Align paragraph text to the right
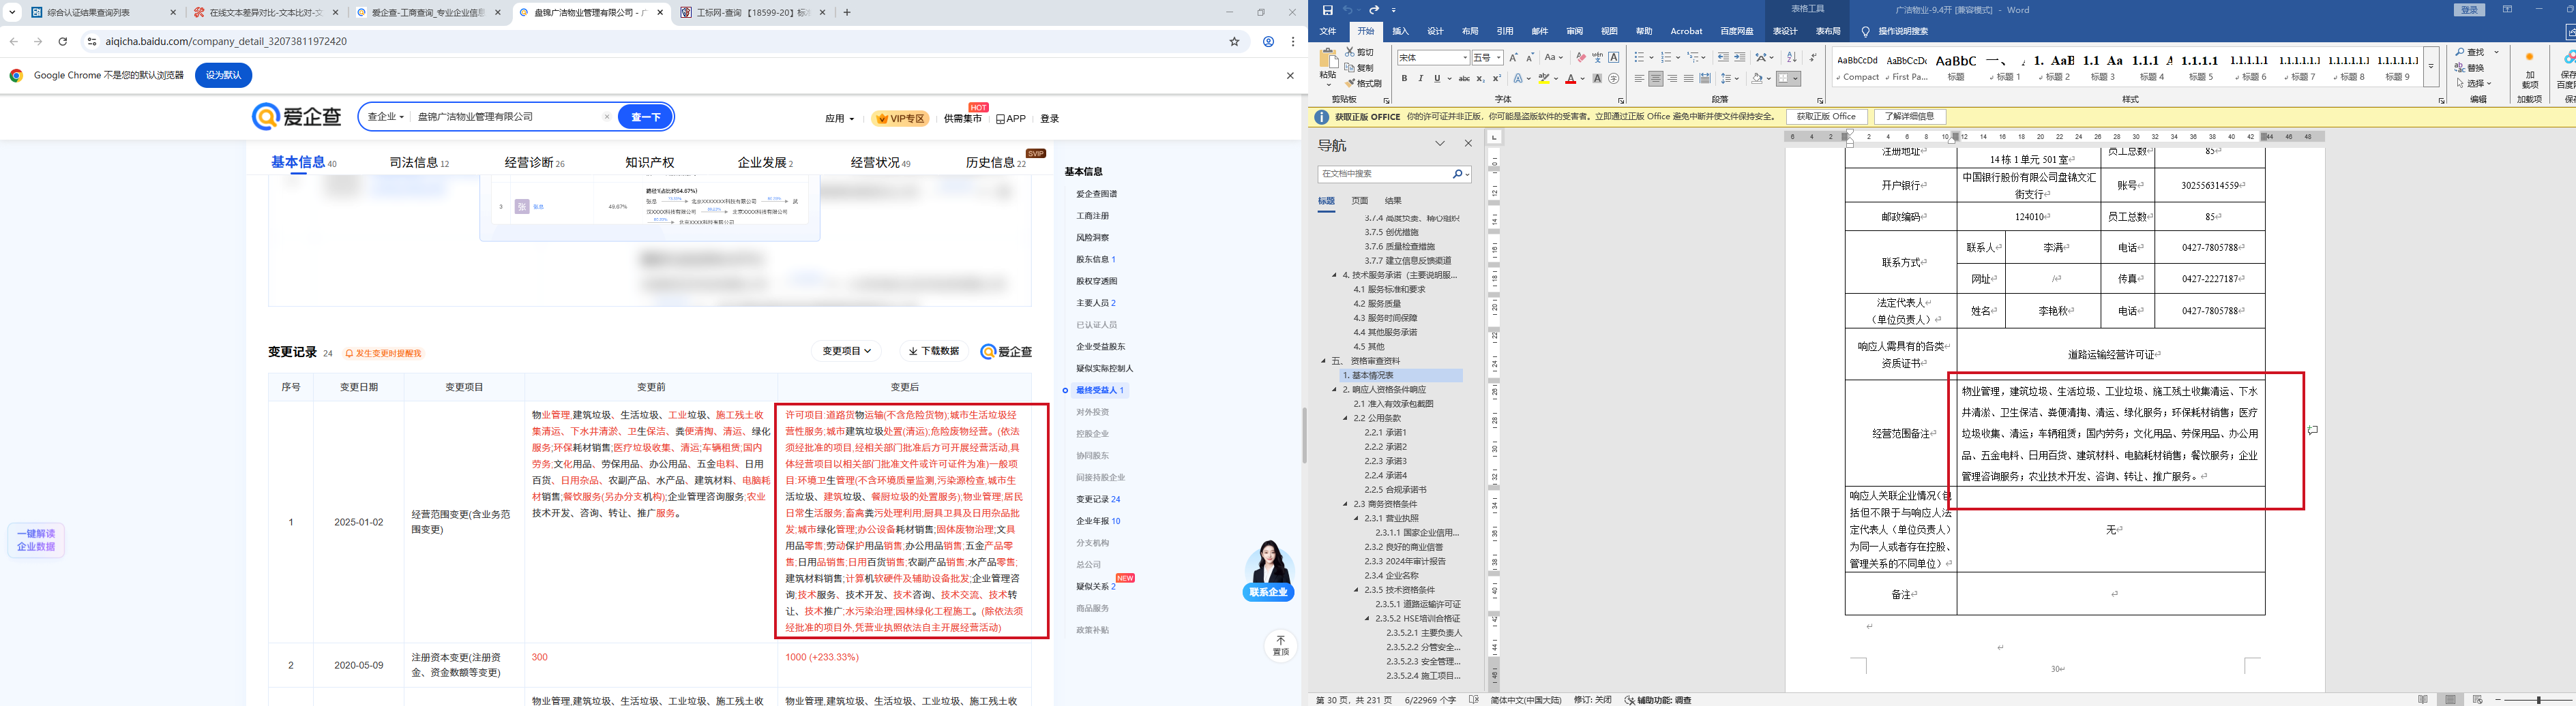 tap(1672, 79)
